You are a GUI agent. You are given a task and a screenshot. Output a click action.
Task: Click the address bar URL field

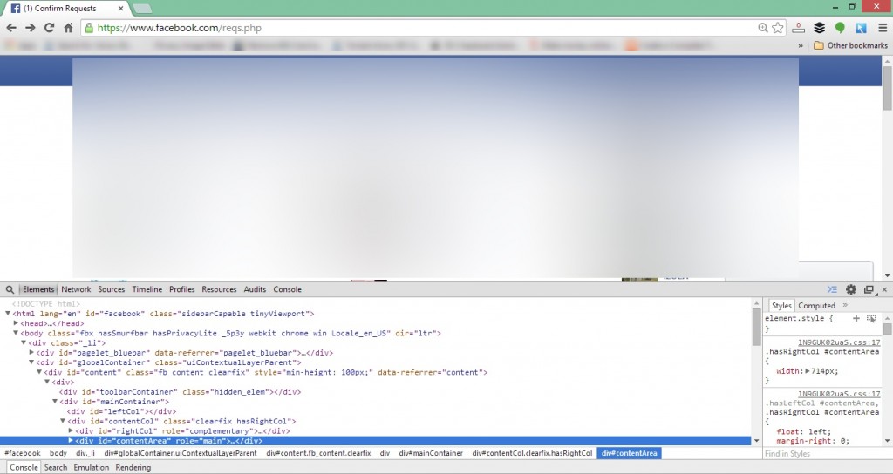click(421, 28)
